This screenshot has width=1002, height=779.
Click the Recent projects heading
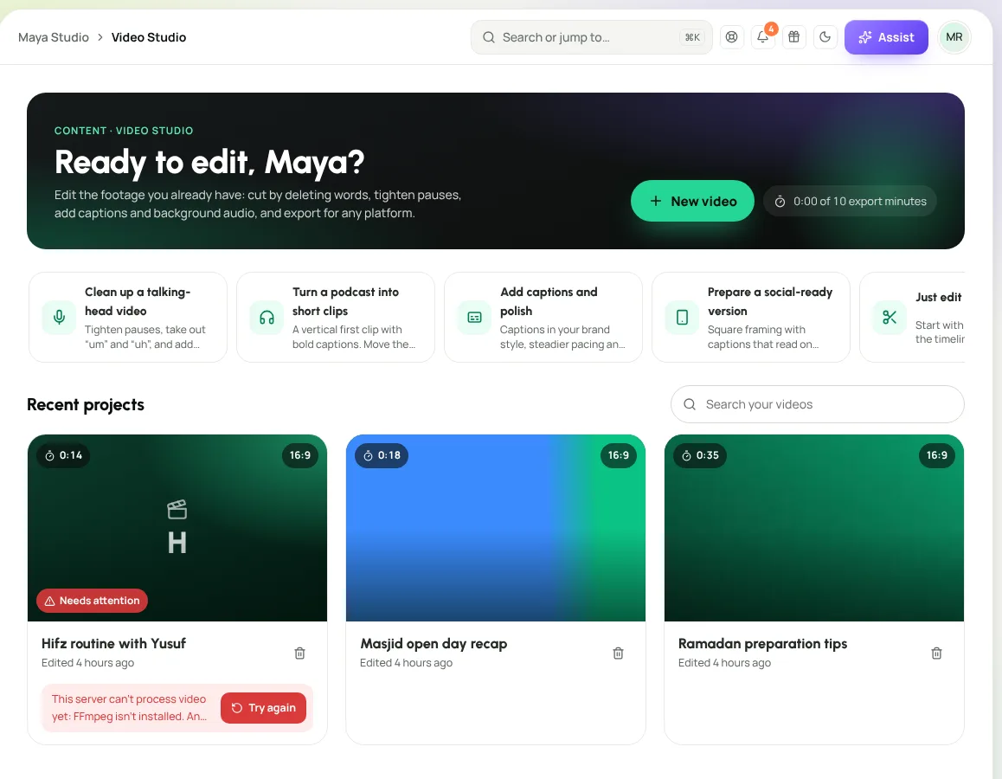pyautogui.click(x=86, y=404)
